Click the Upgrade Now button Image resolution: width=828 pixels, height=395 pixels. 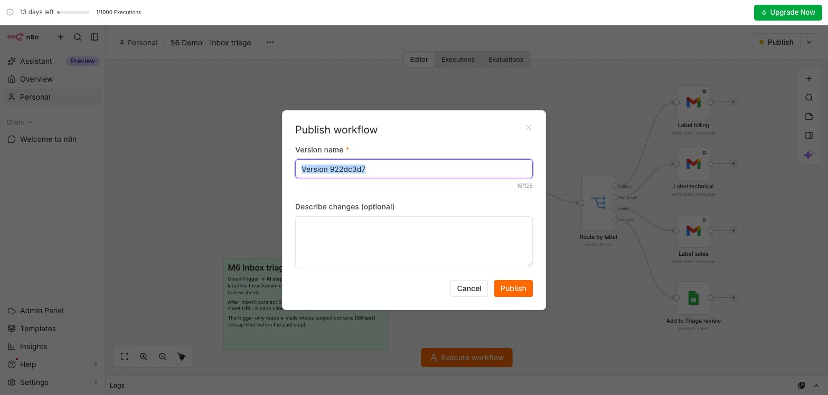click(x=788, y=12)
